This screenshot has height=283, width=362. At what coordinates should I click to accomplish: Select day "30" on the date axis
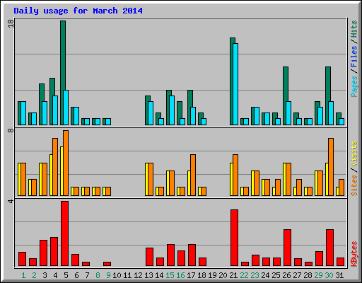[329, 275]
